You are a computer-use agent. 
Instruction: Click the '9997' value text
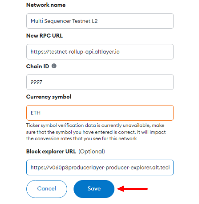37,82
